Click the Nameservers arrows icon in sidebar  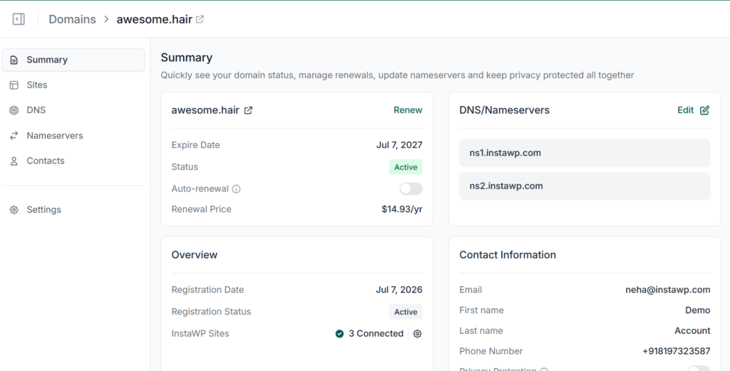pos(14,136)
